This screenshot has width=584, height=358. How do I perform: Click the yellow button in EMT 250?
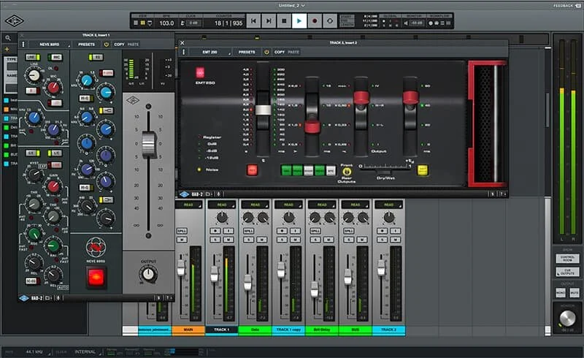point(423,170)
